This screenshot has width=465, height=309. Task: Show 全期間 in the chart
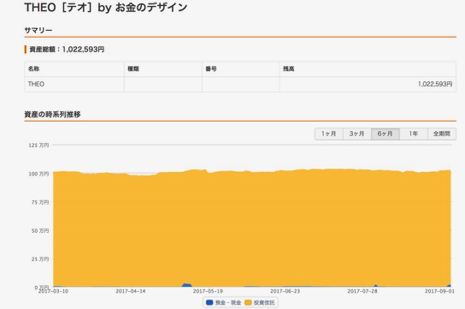pyautogui.click(x=442, y=134)
